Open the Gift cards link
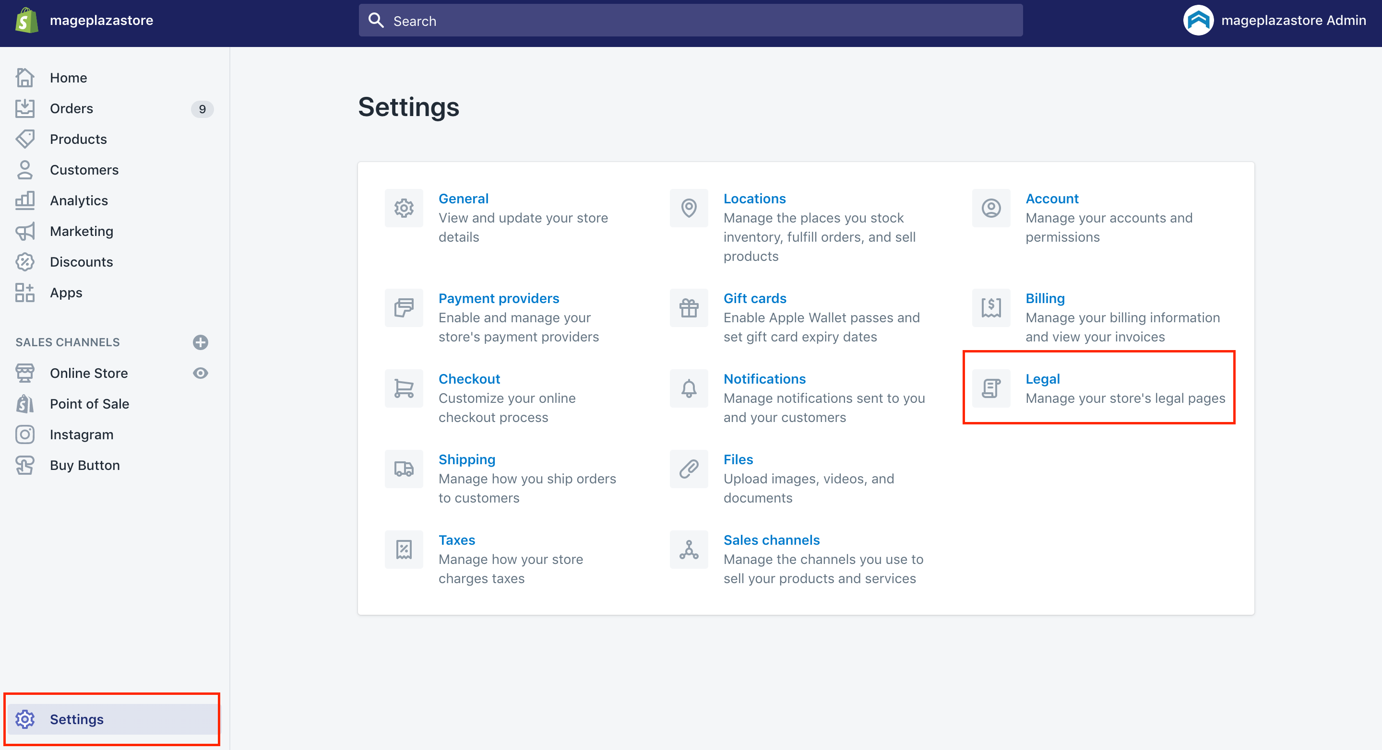Screen dimensions: 1382x750 point(755,298)
